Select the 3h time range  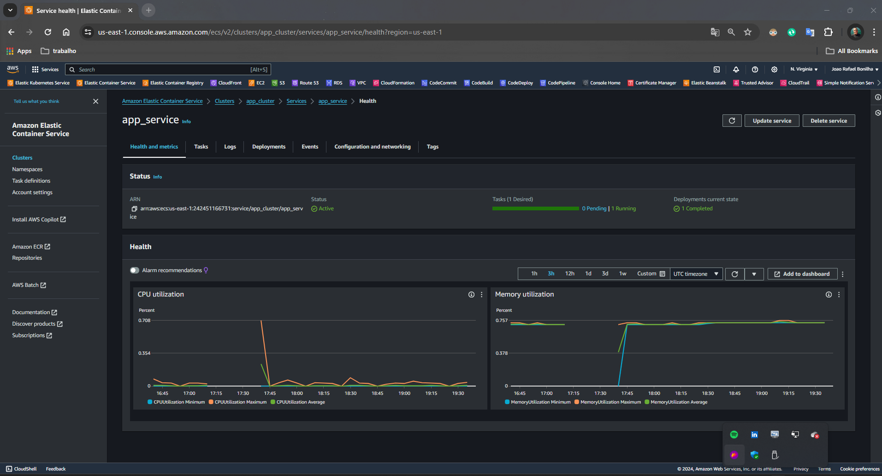[x=551, y=274]
